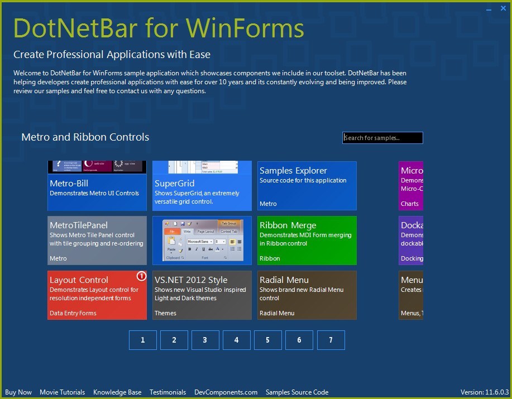Click the Version: 11.6.0.3 text
Screen dimensions: 512x399
pyautogui.click(x=485, y=392)
